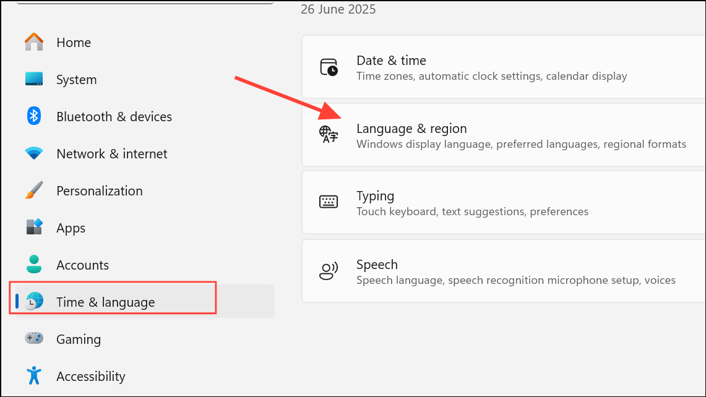This screenshot has width=706, height=397.
Task: Click the Home house icon
Action: [x=34, y=42]
